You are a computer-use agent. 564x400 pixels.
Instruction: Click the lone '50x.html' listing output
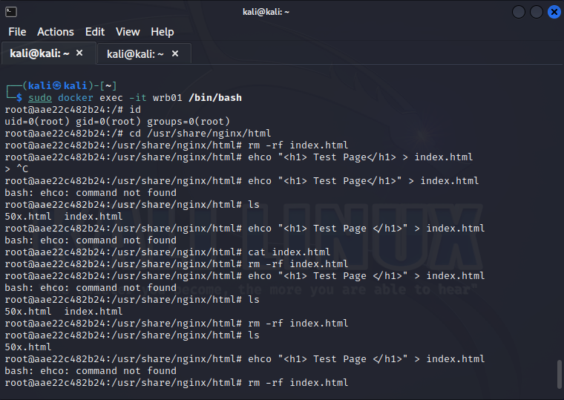pos(28,347)
